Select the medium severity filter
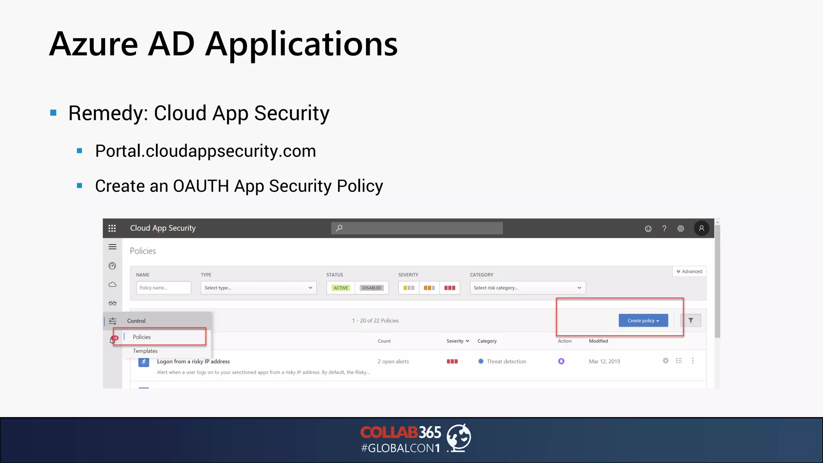This screenshot has width=823, height=463. (x=429, y=288)
